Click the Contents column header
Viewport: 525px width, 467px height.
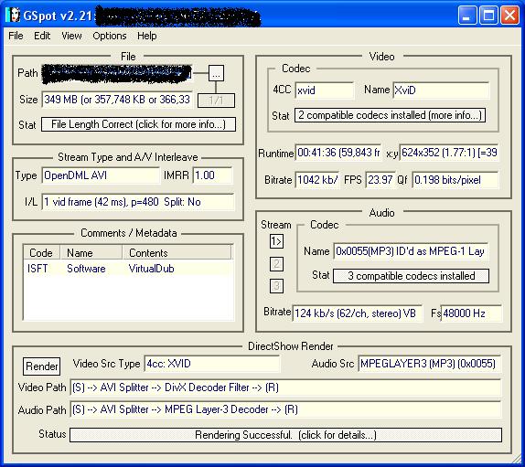(x=177, y=253)
